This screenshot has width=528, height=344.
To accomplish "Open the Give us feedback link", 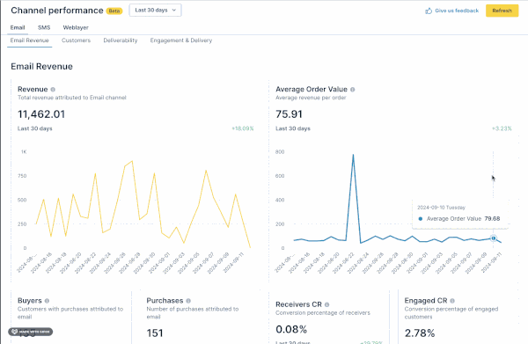I will pyautogui.click(x=457, y=11).
